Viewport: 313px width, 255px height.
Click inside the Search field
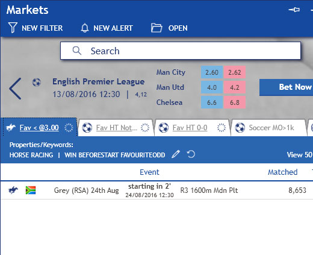pos(181,51)
